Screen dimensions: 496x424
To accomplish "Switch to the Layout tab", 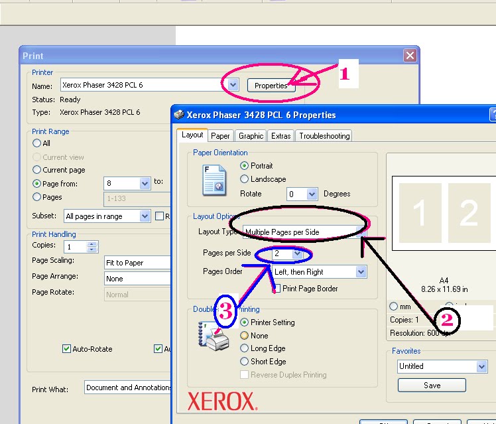I will click(192, 135).
